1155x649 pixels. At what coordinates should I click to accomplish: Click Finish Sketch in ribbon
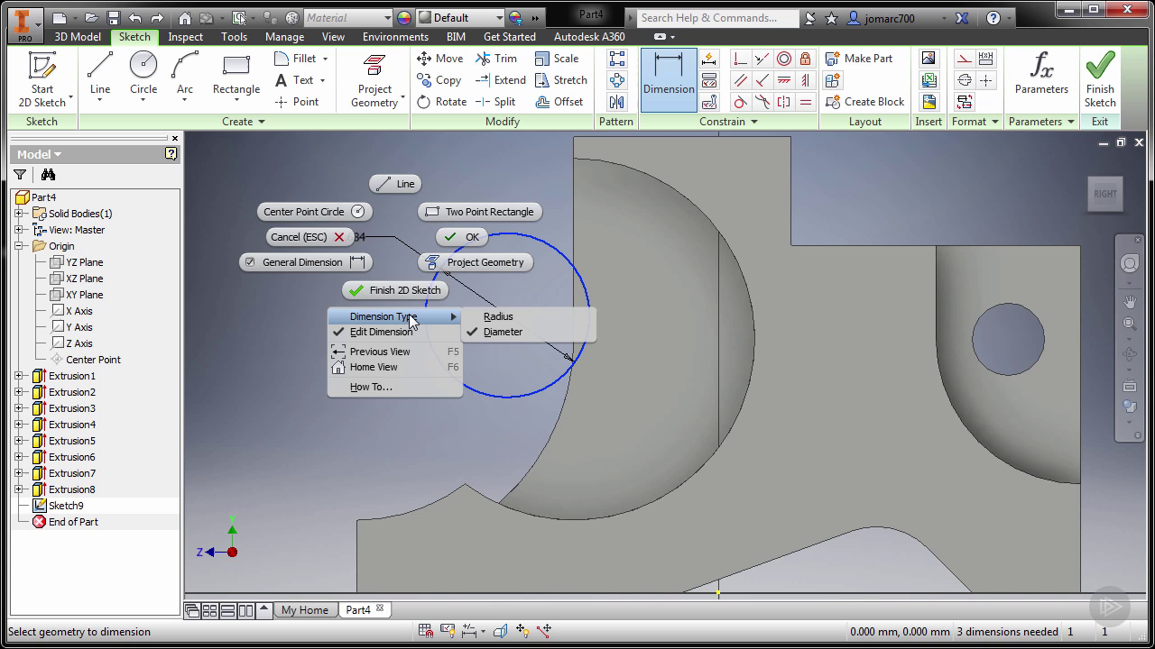(x=1100, y=79)
